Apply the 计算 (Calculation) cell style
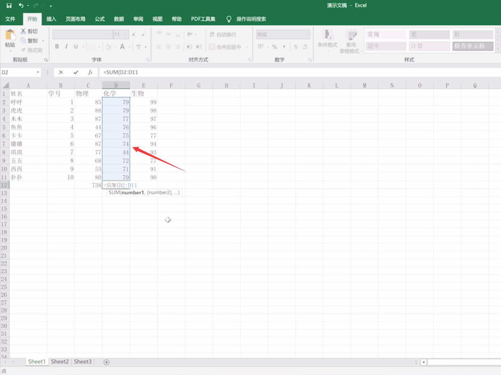501x375 pixels. 429,46
